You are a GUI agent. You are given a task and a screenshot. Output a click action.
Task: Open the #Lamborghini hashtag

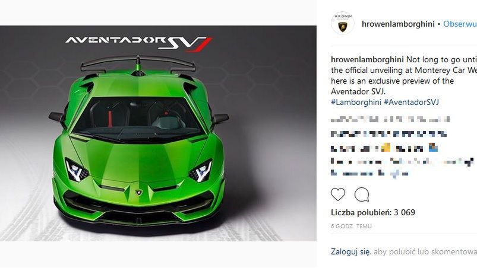(356, 102)
